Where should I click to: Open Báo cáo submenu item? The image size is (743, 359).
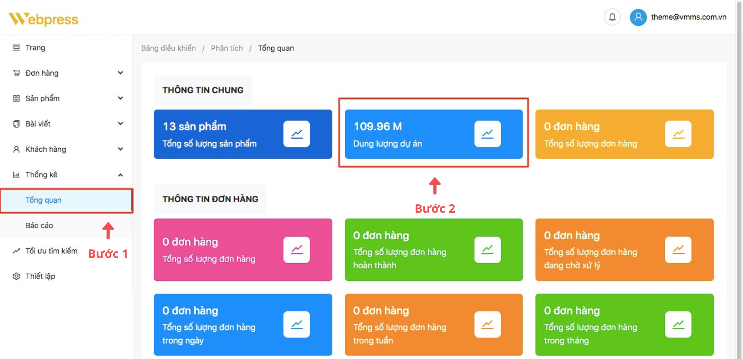39,225
